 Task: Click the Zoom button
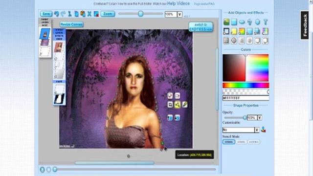pos(108,14)
